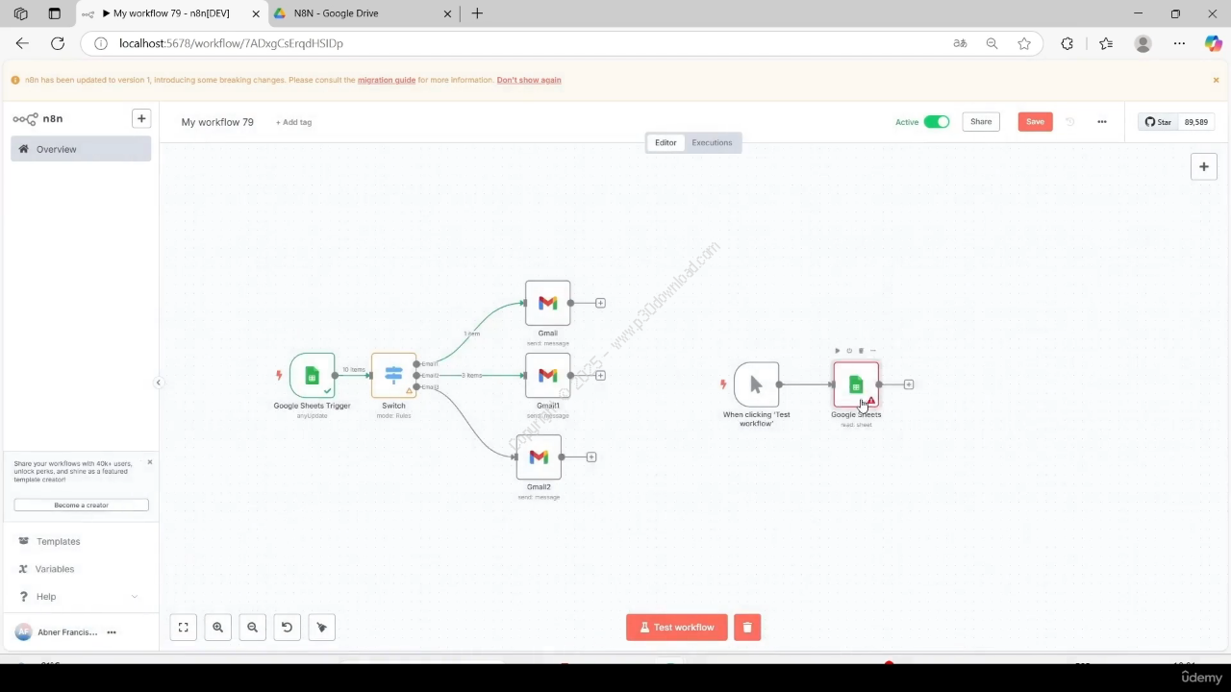Viewport: 1231px width, 692px height.
Task: Open a new browser tab
Action: [x=477, y=13]
